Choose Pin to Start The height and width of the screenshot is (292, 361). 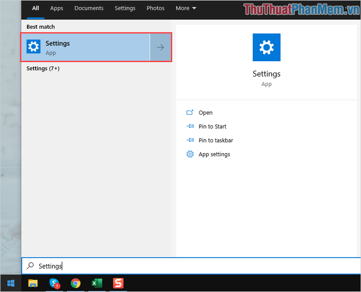pos(212,126)
